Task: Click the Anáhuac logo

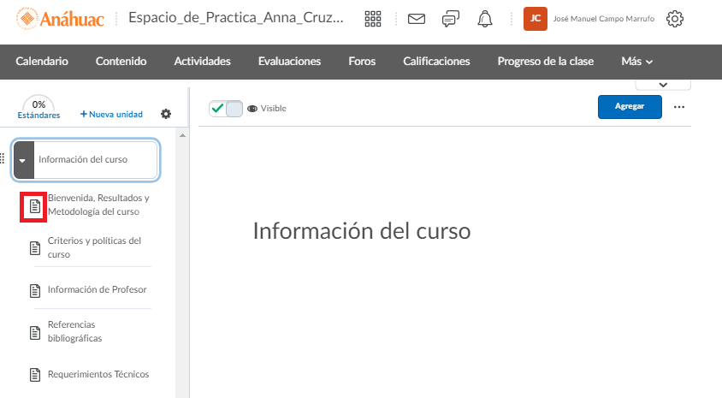Action: pos(64,18)
